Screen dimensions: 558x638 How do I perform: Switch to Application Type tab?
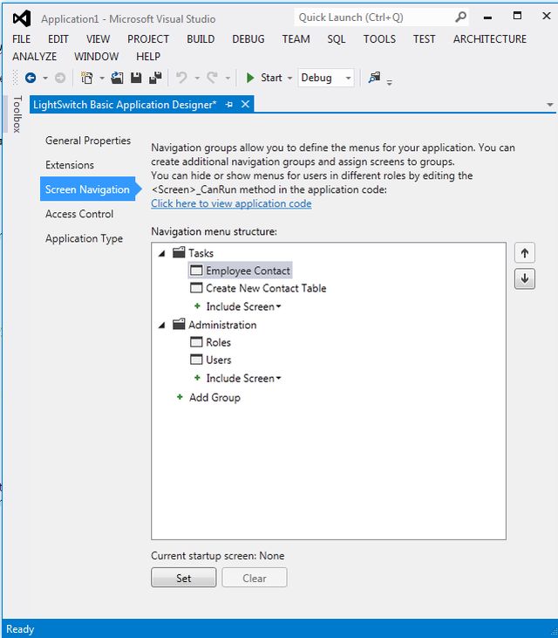point(84,238)
